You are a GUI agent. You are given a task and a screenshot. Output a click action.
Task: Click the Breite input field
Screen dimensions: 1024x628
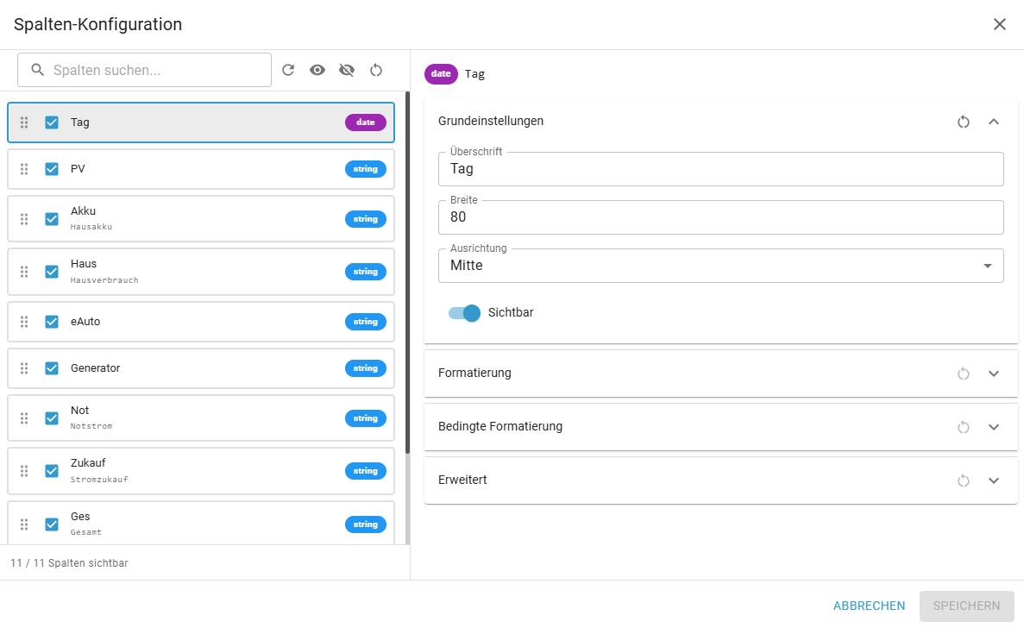pos(720,217)
